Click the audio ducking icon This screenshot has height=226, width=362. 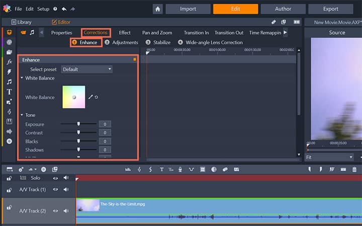[192, 170]
